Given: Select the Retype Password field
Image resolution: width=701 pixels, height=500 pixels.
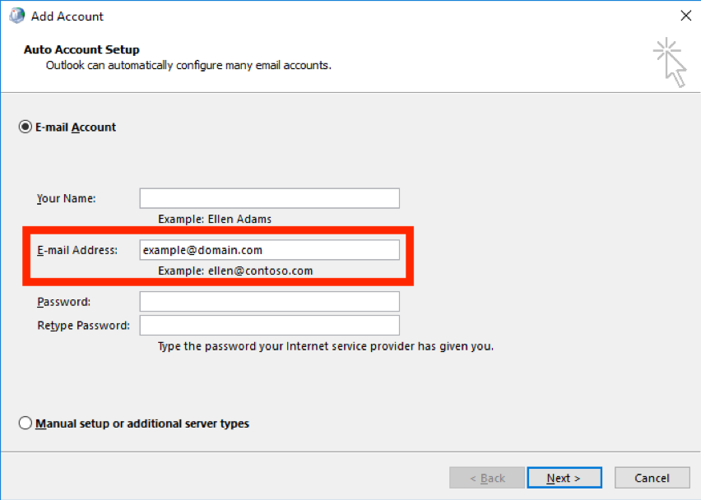Looking at the screenshot, I should (270, 326).
